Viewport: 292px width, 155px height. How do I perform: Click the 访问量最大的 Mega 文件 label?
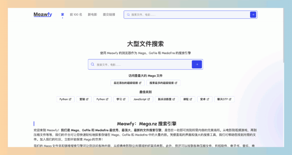145,76
